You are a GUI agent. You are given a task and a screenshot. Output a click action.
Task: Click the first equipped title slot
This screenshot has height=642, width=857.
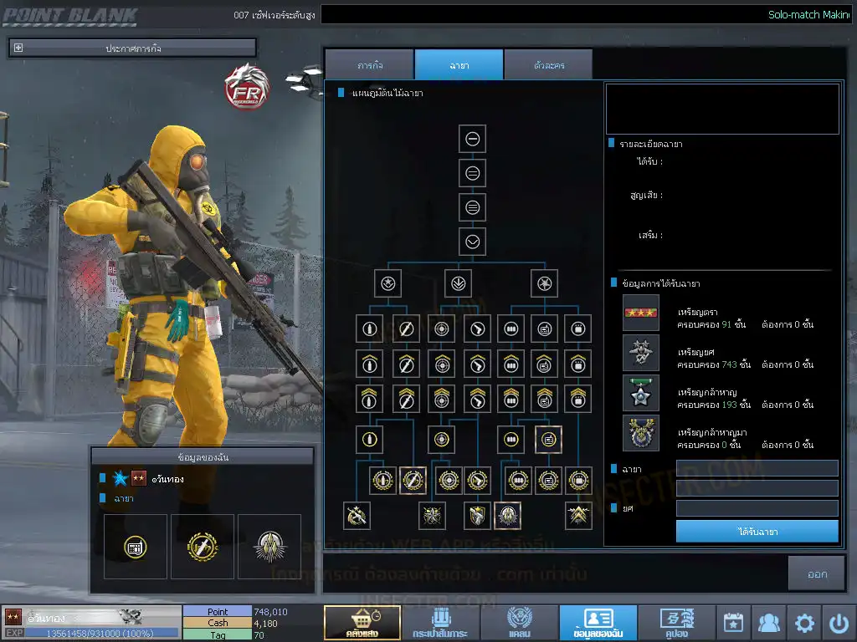135,547
